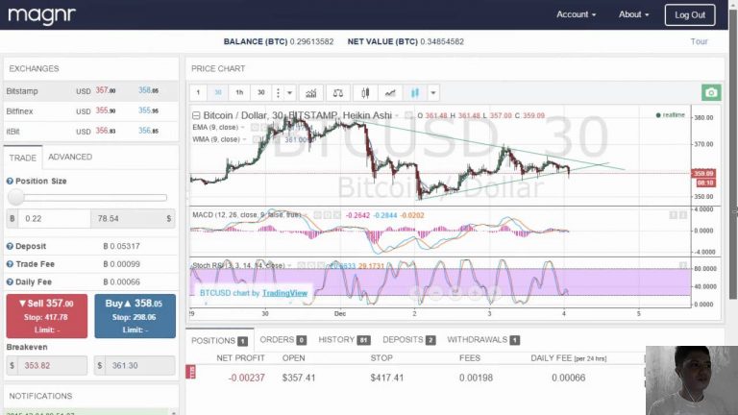The height and width of the screenshot is (415, 738).
Task: Click the chart zoom in plus control
Action: pos(476,293)
